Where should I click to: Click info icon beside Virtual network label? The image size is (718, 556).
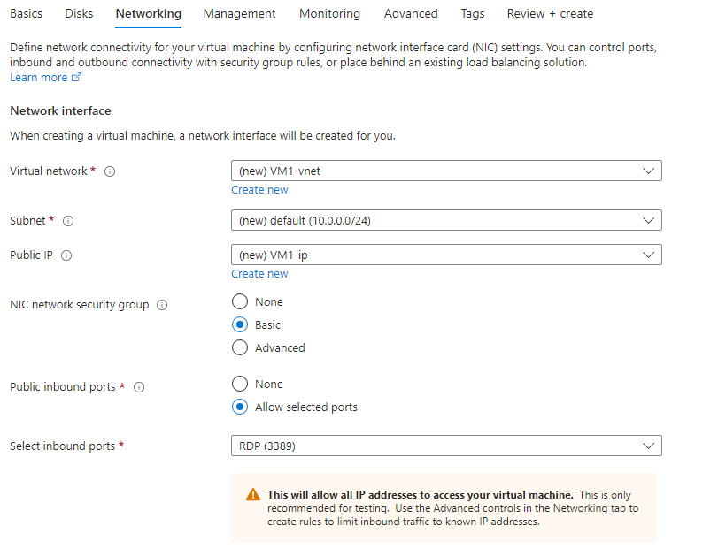(x=110, y=171)
